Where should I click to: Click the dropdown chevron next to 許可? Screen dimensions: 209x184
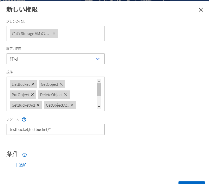98,59
